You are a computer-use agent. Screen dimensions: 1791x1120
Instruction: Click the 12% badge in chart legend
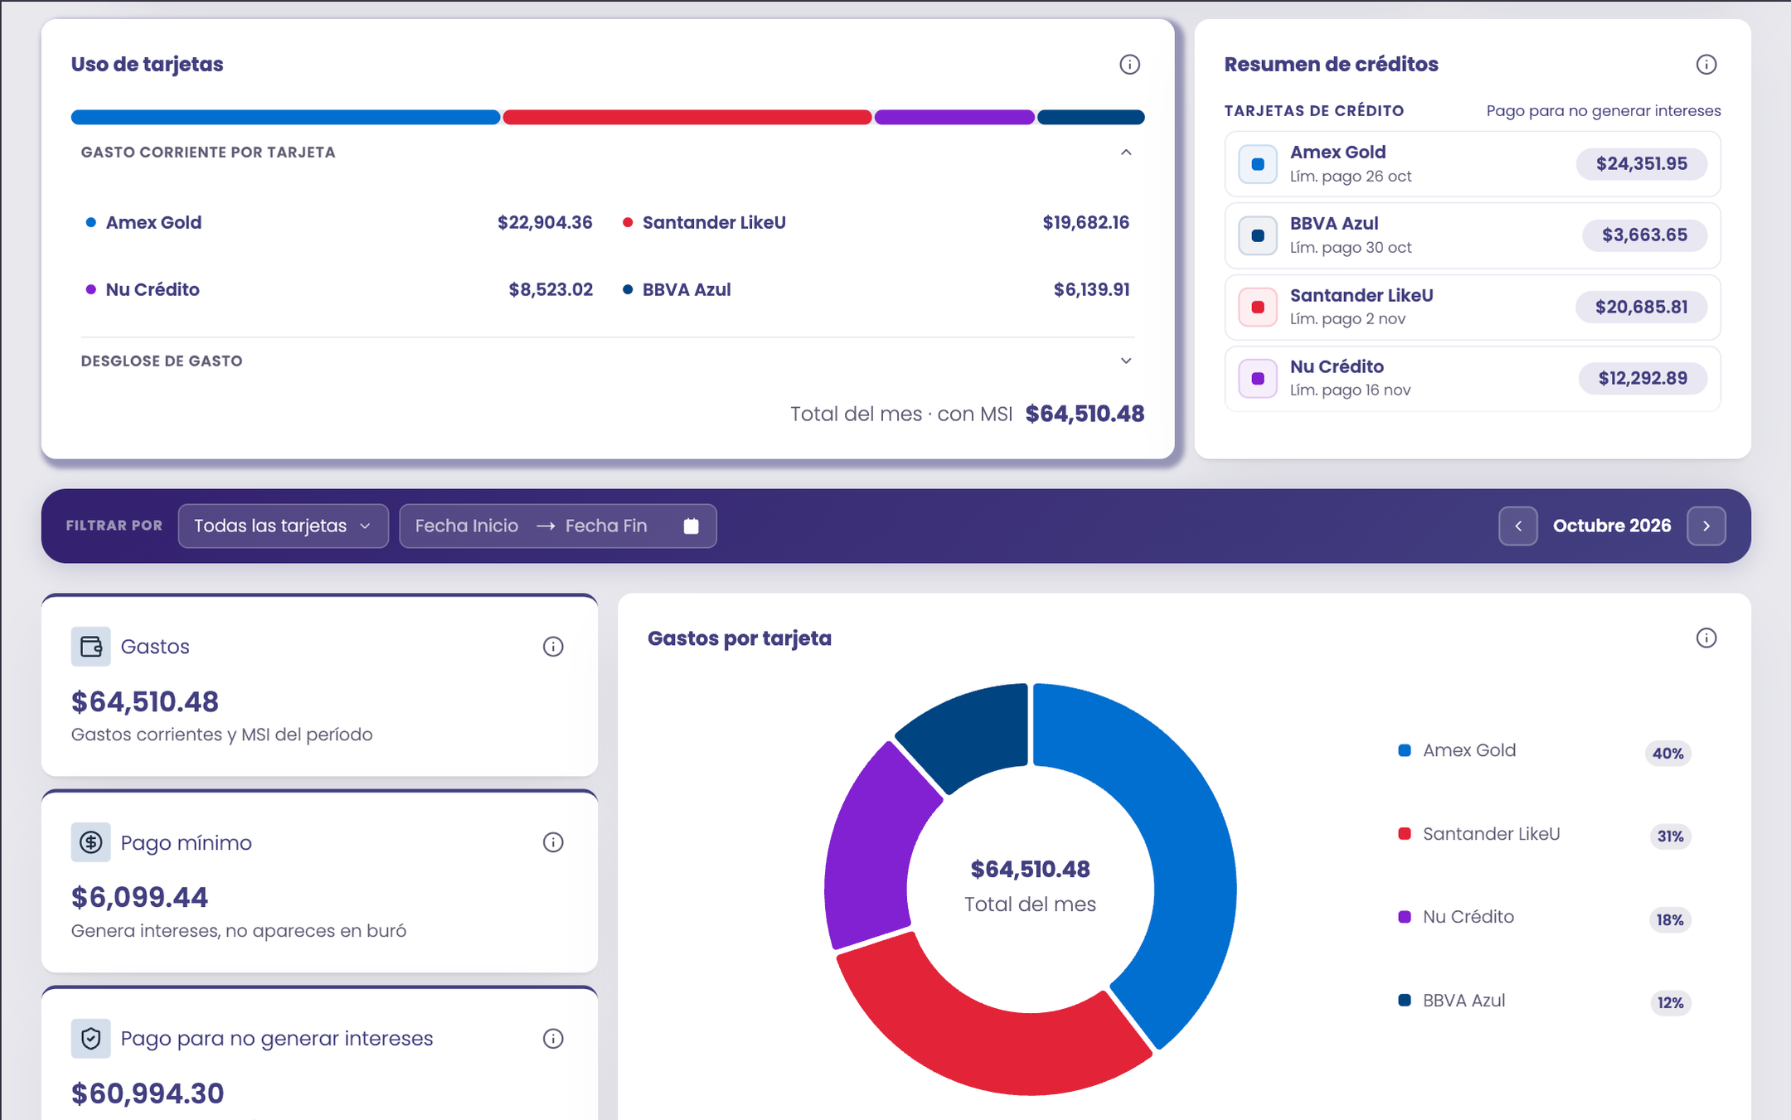click(1670, 1003)
